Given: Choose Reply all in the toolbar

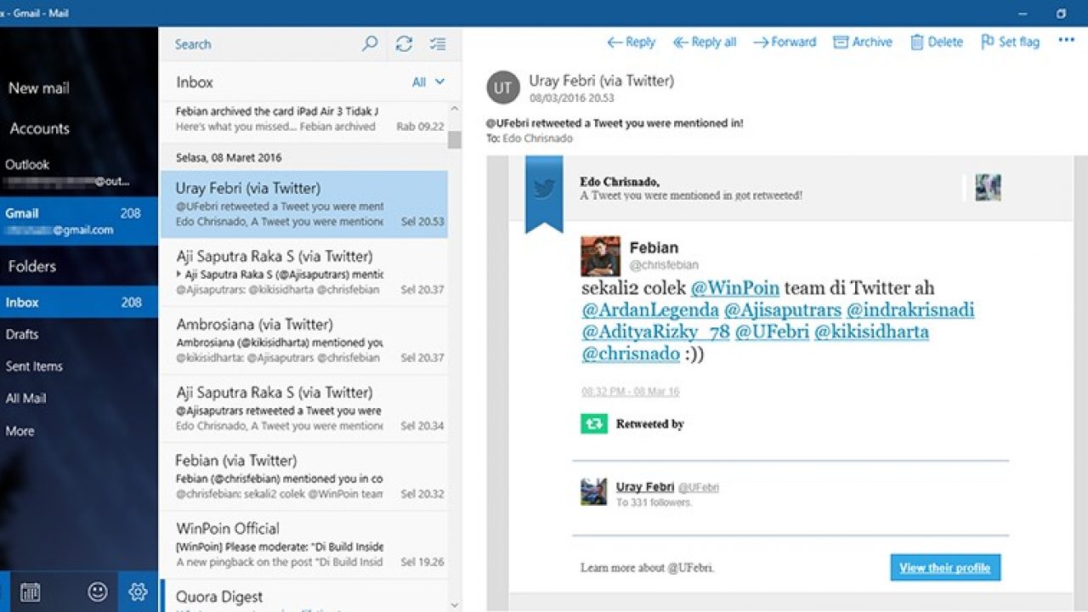Looking at the screenshot, I should (705, 42).
